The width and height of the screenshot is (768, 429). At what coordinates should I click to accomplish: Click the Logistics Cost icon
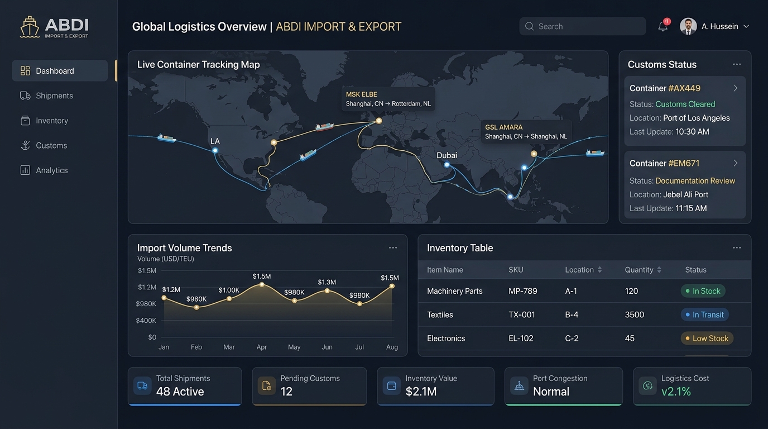click(647, 385)
